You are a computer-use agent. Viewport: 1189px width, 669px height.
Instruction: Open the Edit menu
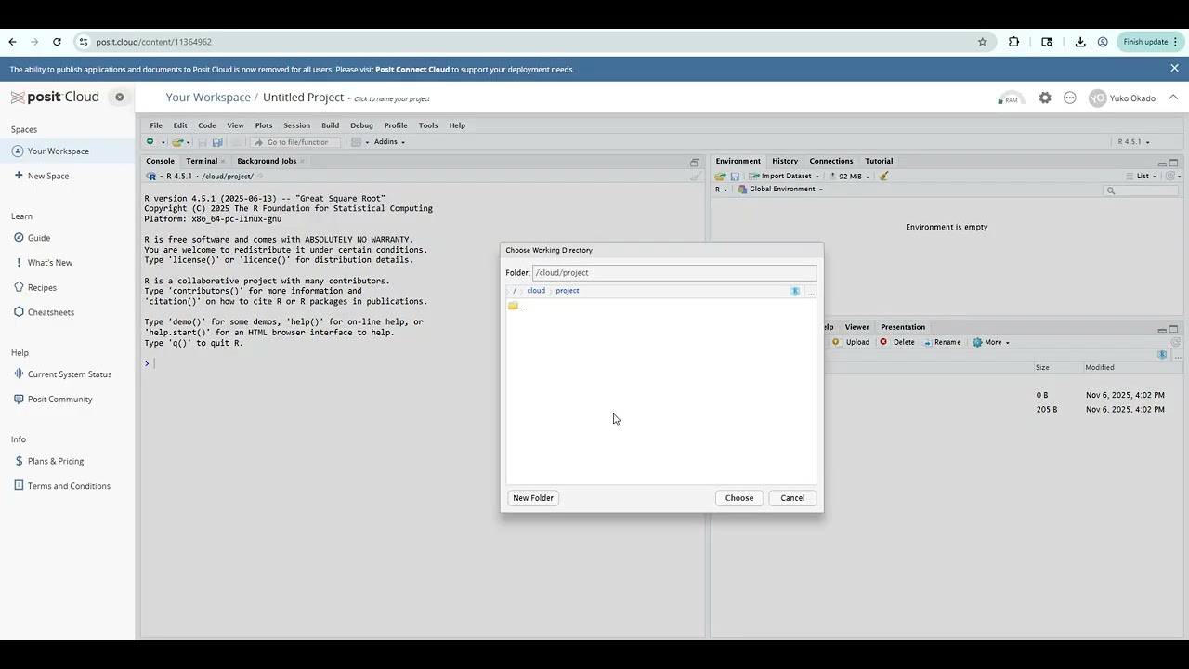coord(180,125)
